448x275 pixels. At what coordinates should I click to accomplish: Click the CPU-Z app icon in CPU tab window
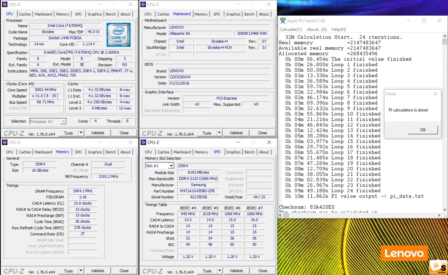point(5,4)
